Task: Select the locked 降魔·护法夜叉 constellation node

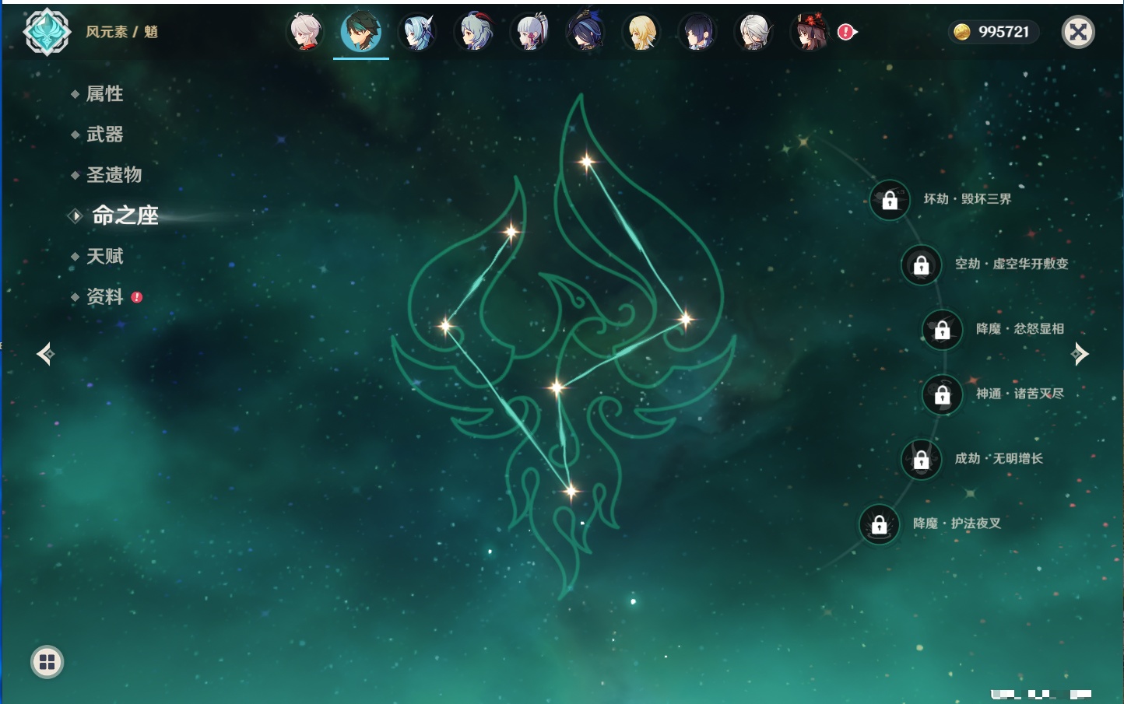Action: [x=879, y=524]
